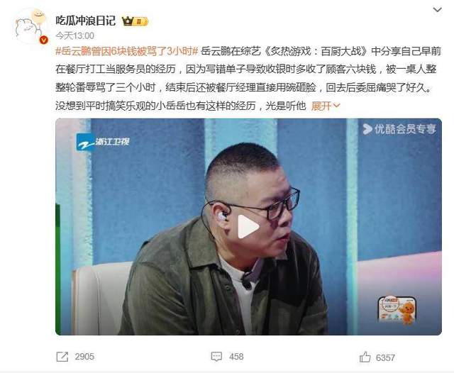454x373 pixels.
Task: Click the repost share icon
Action: tap(62, 357)
